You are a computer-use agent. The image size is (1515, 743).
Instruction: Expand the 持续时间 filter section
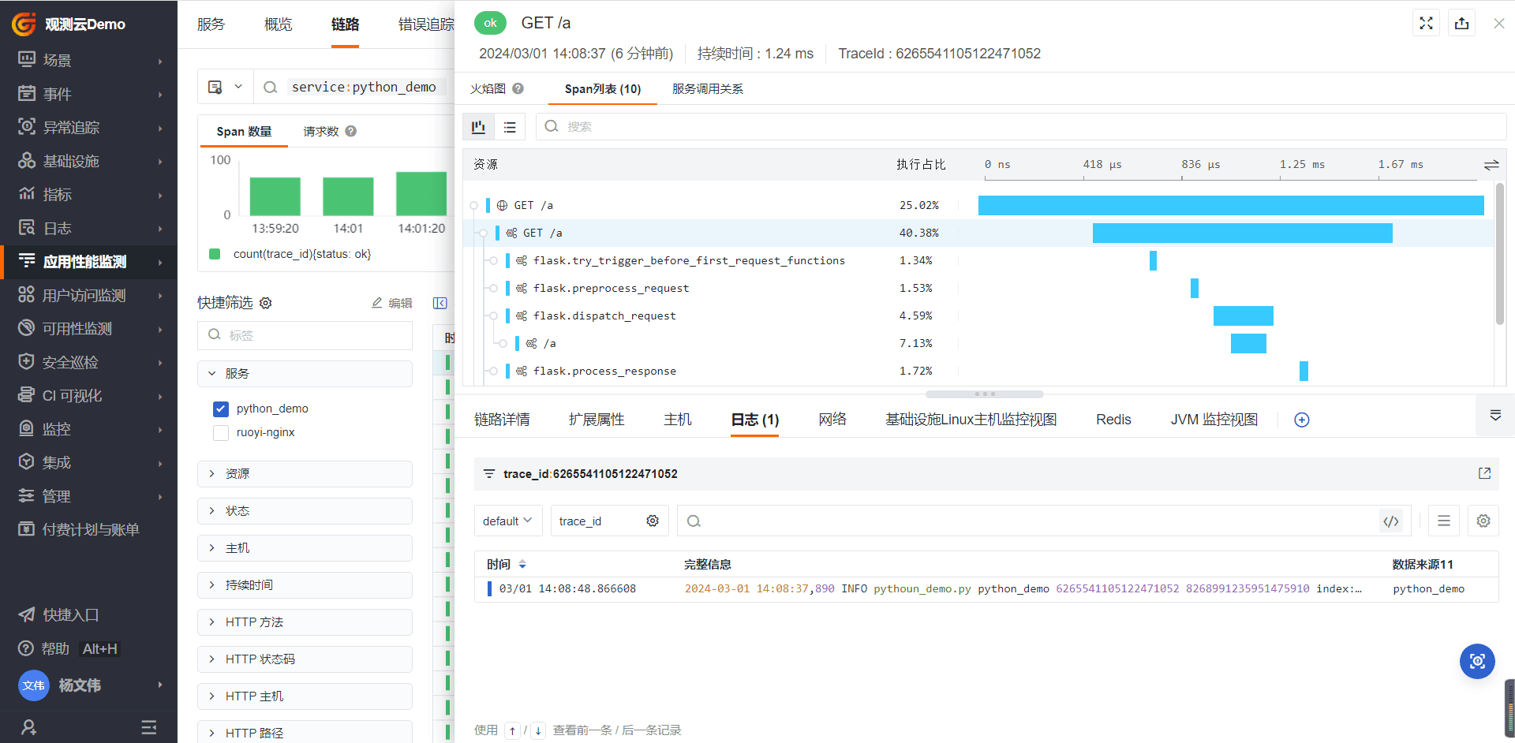pos(305,585)
